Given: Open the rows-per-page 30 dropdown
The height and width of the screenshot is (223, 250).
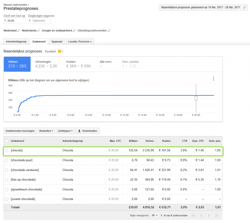Looking at the screenshot, I should tap(155, 215).
